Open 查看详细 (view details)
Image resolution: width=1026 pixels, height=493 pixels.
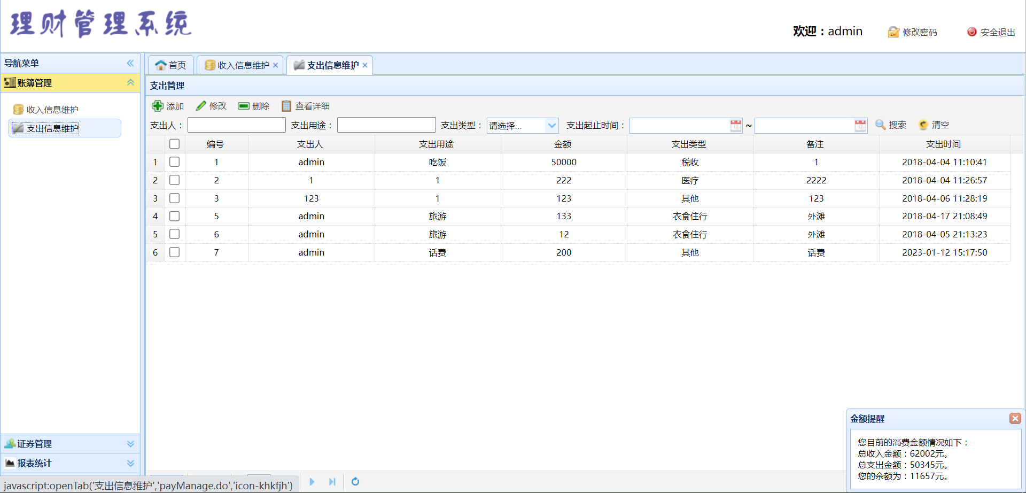coord(306,106)
